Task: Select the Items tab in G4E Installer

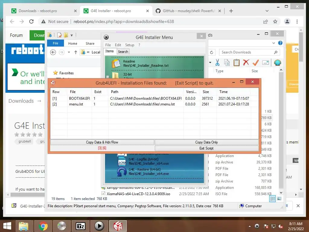Action: click(109, 51)
